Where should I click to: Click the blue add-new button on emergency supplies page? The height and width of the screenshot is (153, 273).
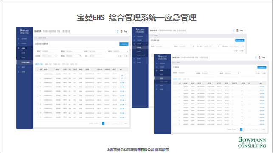click(x=262, y=67)
